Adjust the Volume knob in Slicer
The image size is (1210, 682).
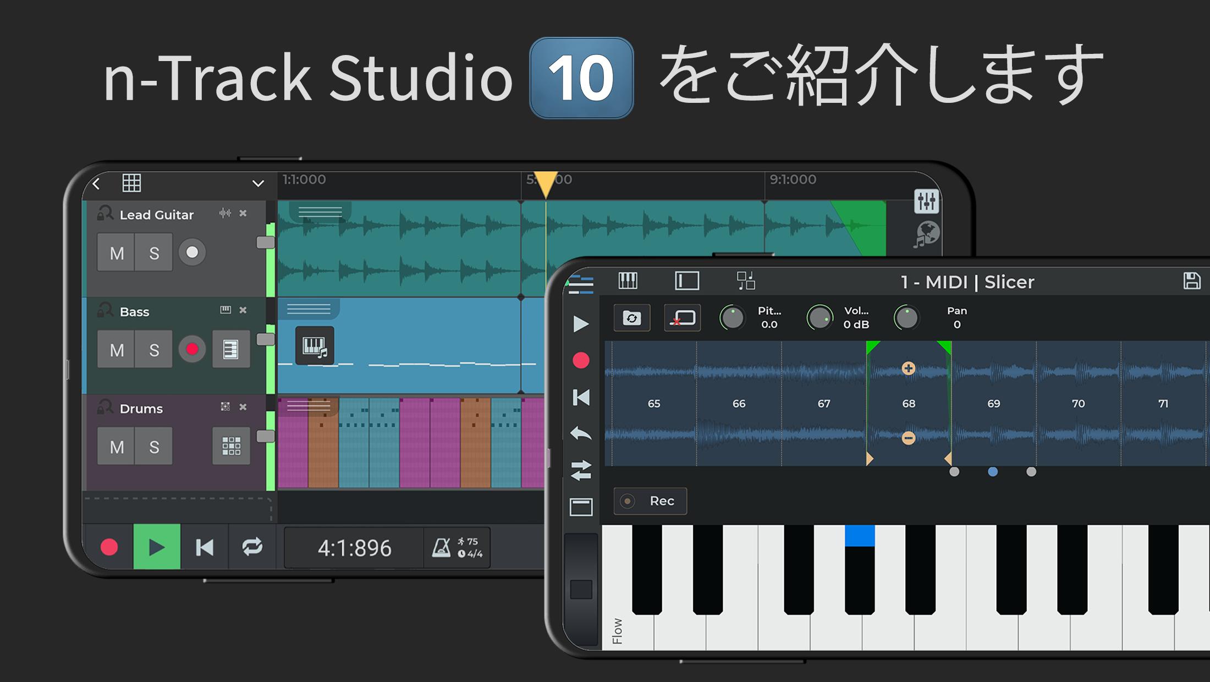(x=820, y=318)
